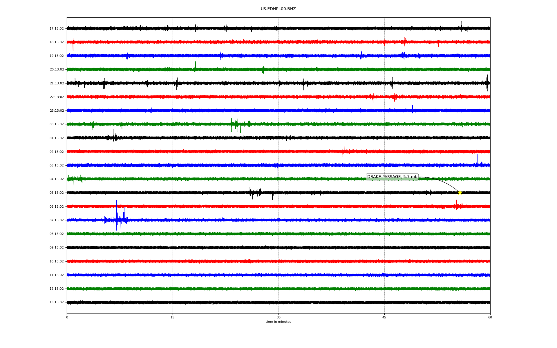The height and width of the screenshot is (348, 557).
Task: Click the yellow star earthquake marker
Action: tap(460, 193)
